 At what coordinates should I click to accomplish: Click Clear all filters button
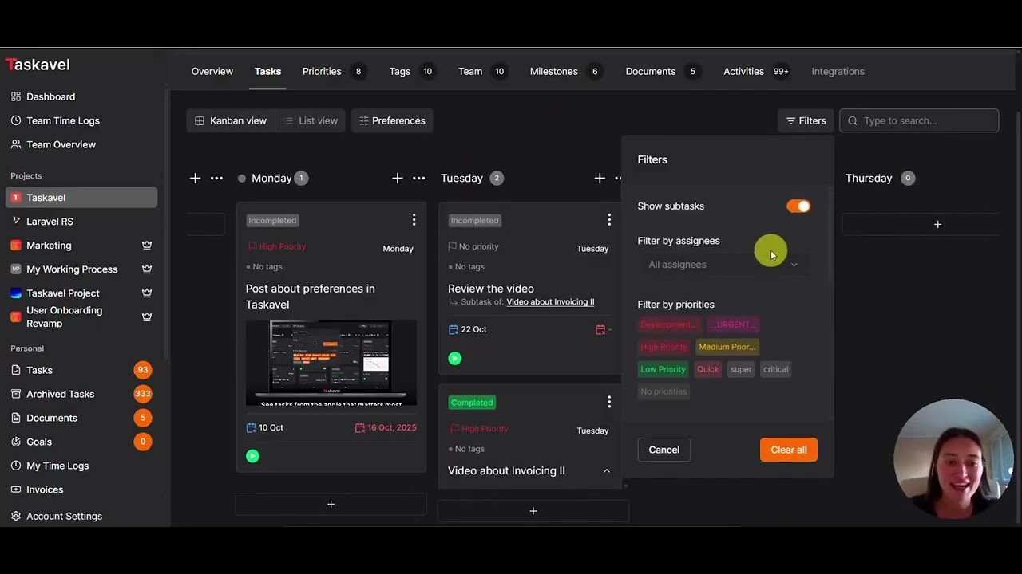tap(789, 450)
